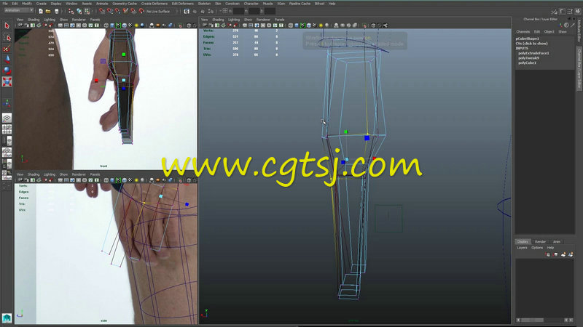This screenshot has height=327, width=583.
Task: Open the Animation menu set dropdown
Action: click(19, 10)
